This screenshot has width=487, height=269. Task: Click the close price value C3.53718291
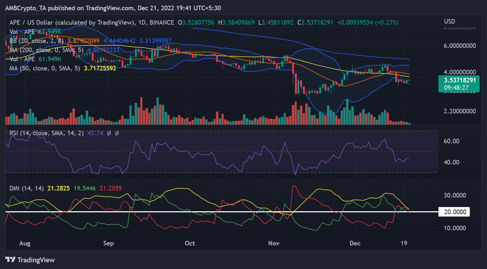point(316,22)
